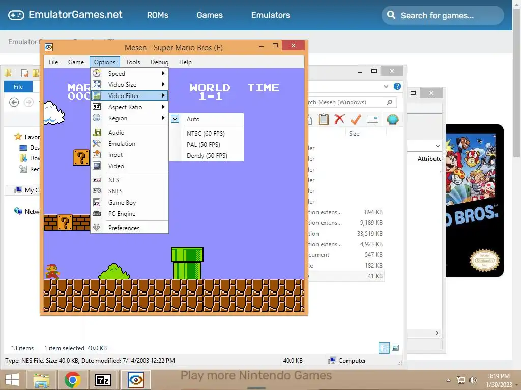Click the EmulatorGames.net logo
521x390 pixels.
[65, 15]
